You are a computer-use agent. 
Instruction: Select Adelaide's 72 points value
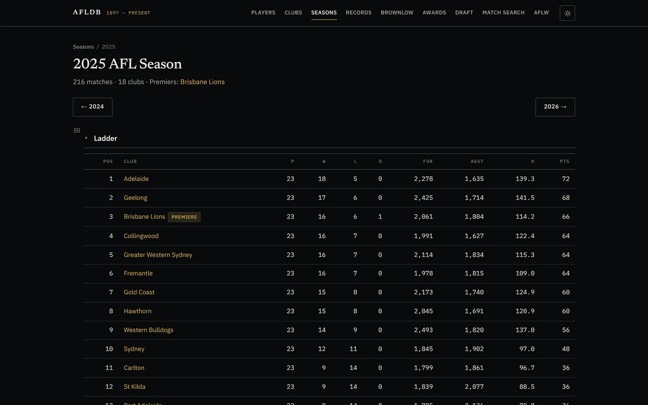tap(566, 179)
